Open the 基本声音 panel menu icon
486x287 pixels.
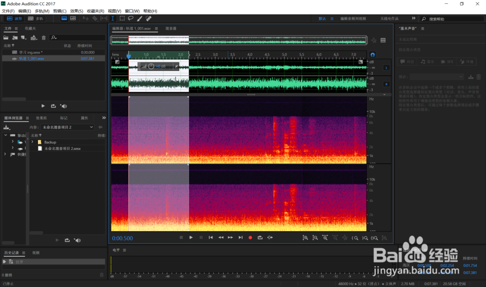click(x=422, y=29)
